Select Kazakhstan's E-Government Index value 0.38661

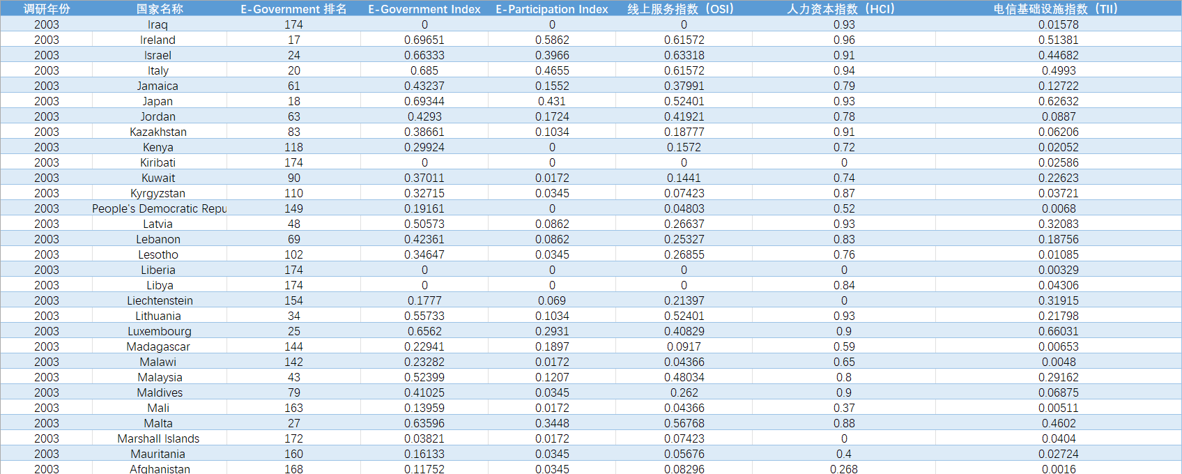(x=424, y=132)
